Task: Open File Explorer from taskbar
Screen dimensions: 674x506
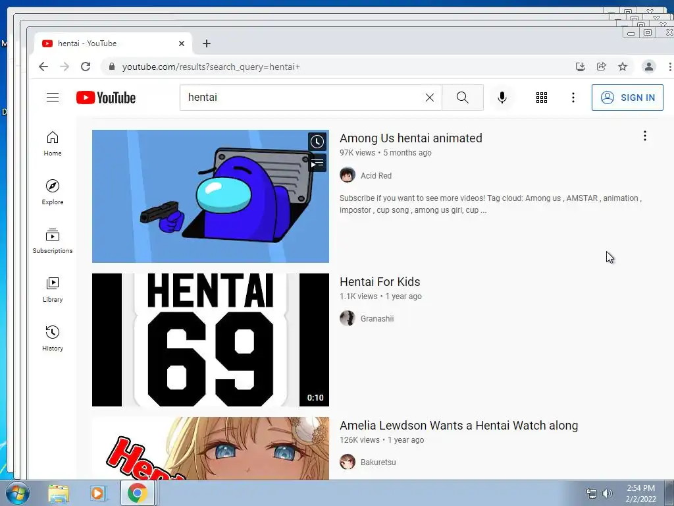Action: (x=59, y=493)
